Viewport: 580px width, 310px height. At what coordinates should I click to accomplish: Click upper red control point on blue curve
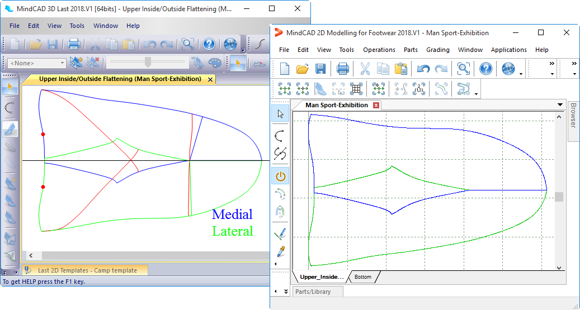click(x=43, y=134)
